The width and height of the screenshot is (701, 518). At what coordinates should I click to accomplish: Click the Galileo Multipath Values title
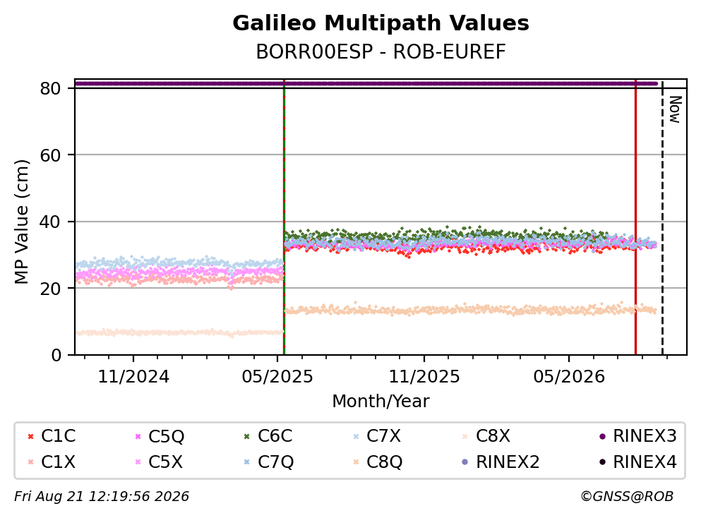pos(381,23)
